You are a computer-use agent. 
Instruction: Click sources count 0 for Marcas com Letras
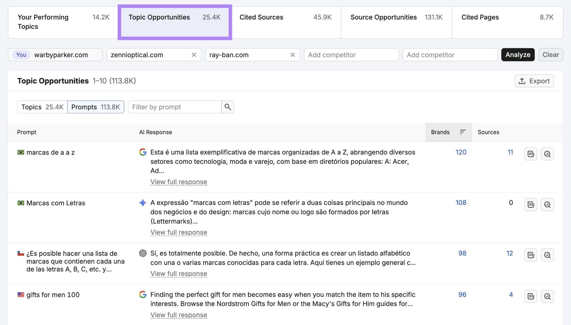511,203
